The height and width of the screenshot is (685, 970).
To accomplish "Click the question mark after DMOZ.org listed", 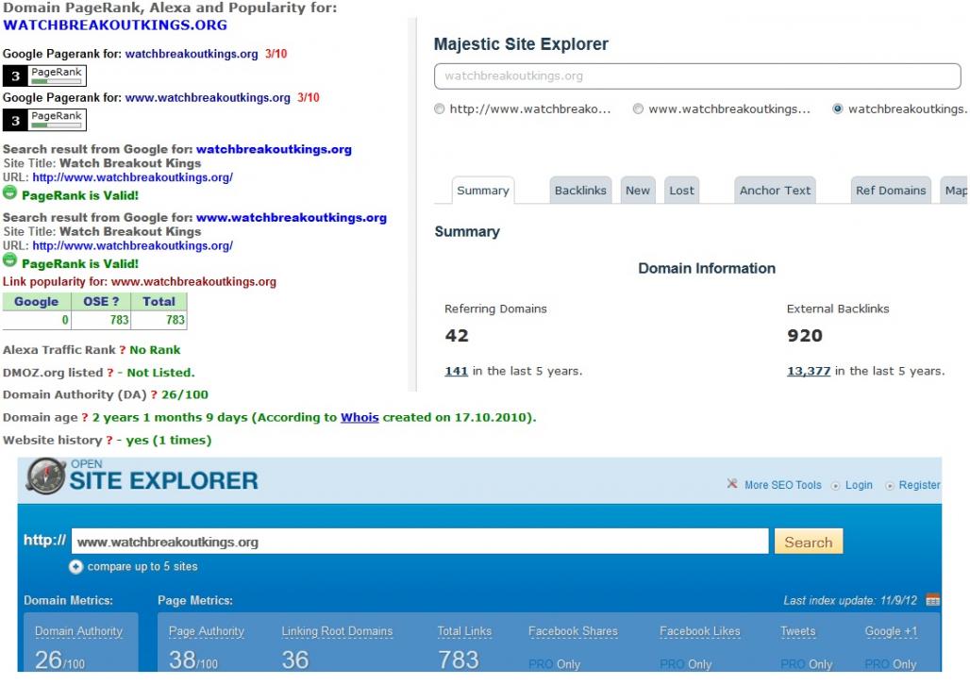I will 110,373.
